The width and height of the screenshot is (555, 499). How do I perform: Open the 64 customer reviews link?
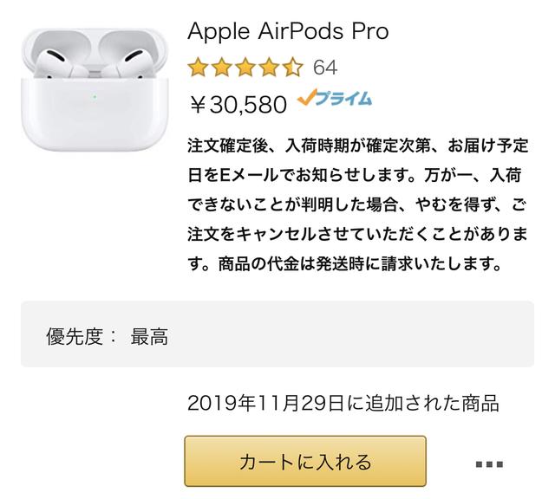(325, 68)
